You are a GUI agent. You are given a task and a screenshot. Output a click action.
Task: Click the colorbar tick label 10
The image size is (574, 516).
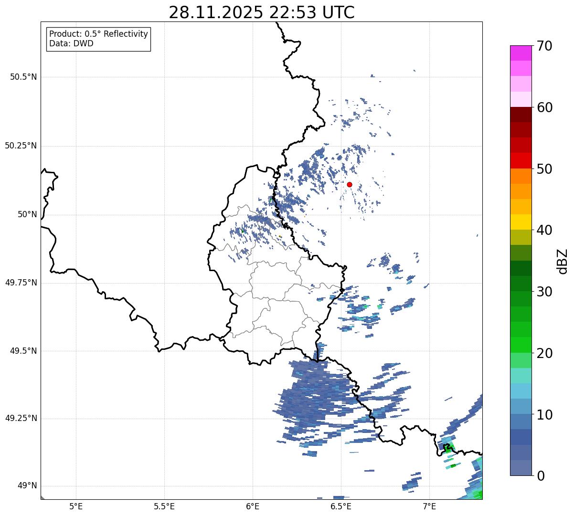(x=545, y=415)
